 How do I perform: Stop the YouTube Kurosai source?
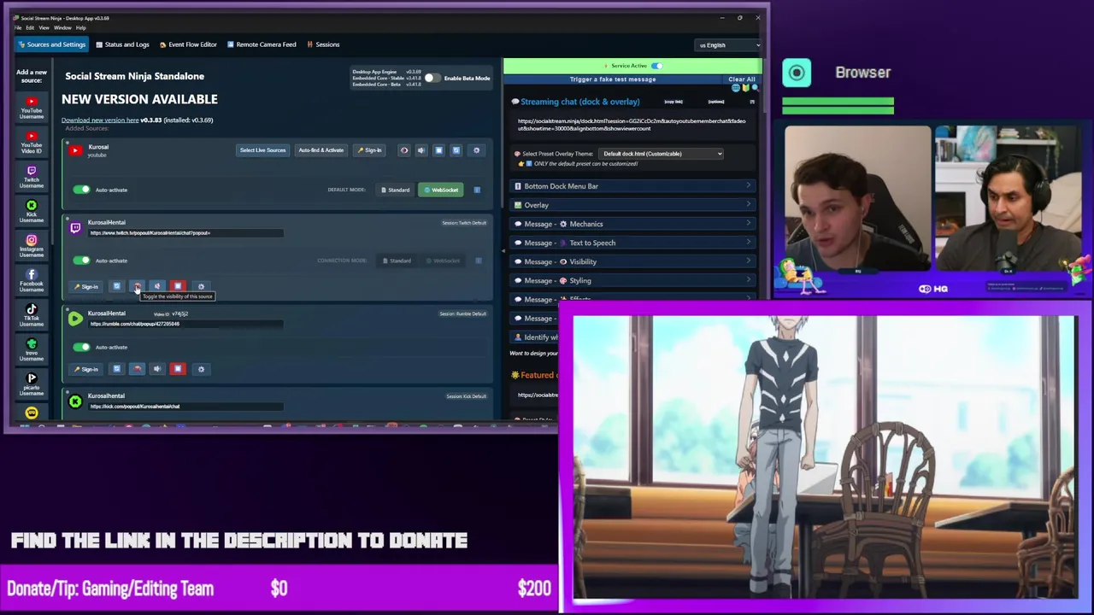[438, 150]
